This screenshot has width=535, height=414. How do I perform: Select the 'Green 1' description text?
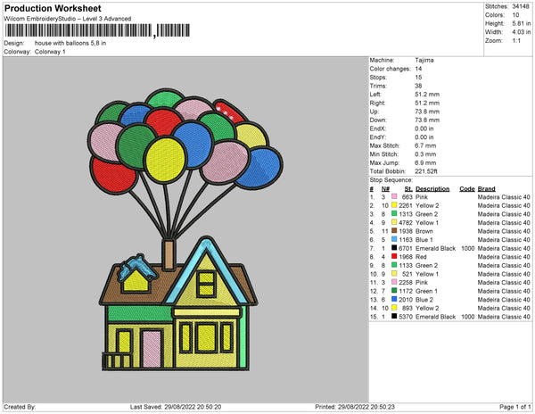click(x=426, y=291)
